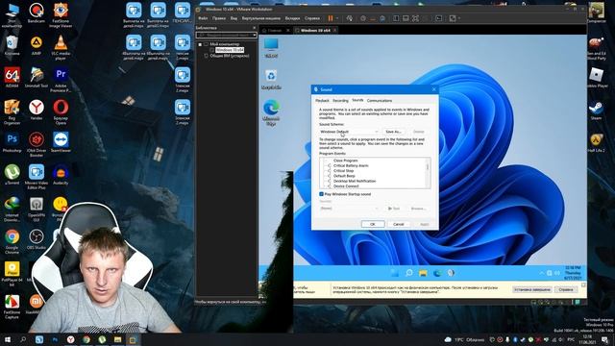Screen dimensions: 615x346
Task: Open Bandicam on the host desktop
Action: tap(37, 12)
